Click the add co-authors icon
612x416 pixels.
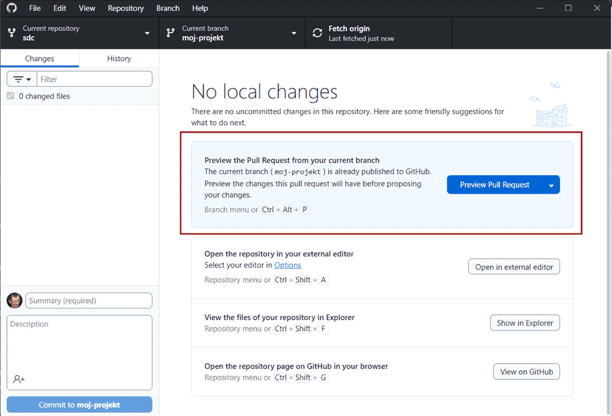[18, 379]
